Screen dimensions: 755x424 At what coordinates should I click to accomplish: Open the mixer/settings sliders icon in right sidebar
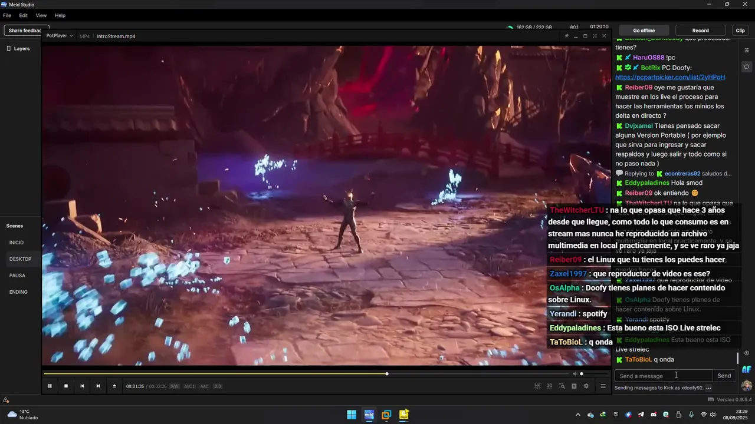pos(747,51)
